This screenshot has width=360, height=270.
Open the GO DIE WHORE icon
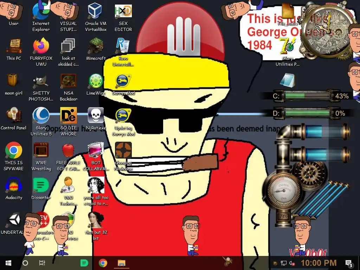68,122
